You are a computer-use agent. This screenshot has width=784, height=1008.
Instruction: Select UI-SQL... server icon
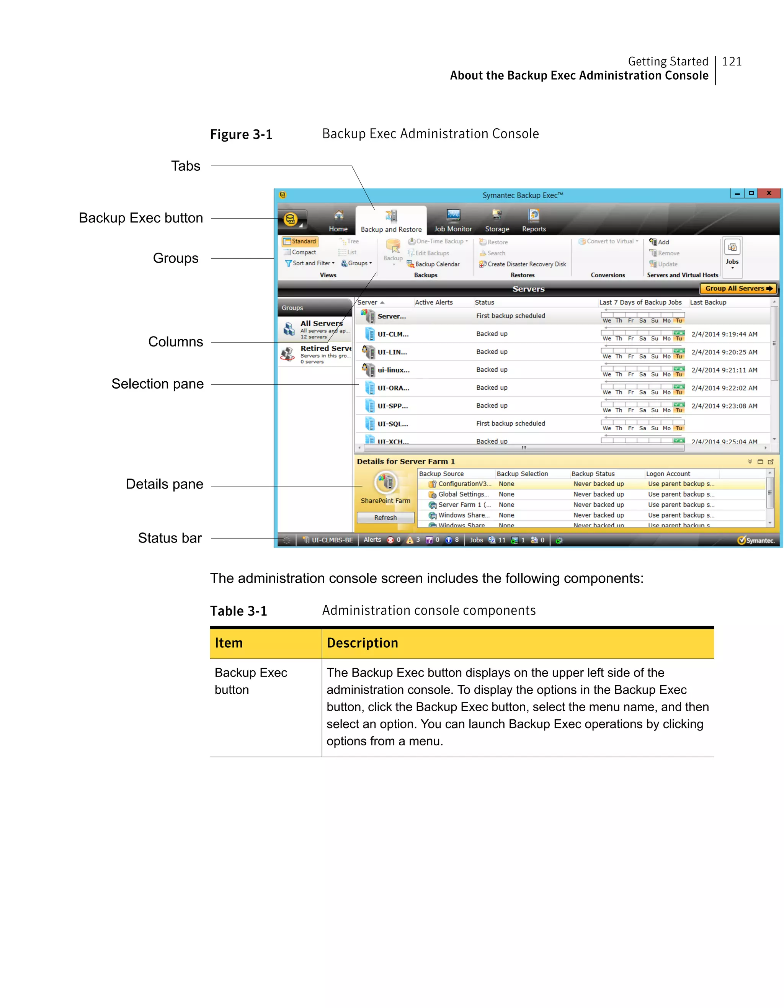tap(370, 424)
